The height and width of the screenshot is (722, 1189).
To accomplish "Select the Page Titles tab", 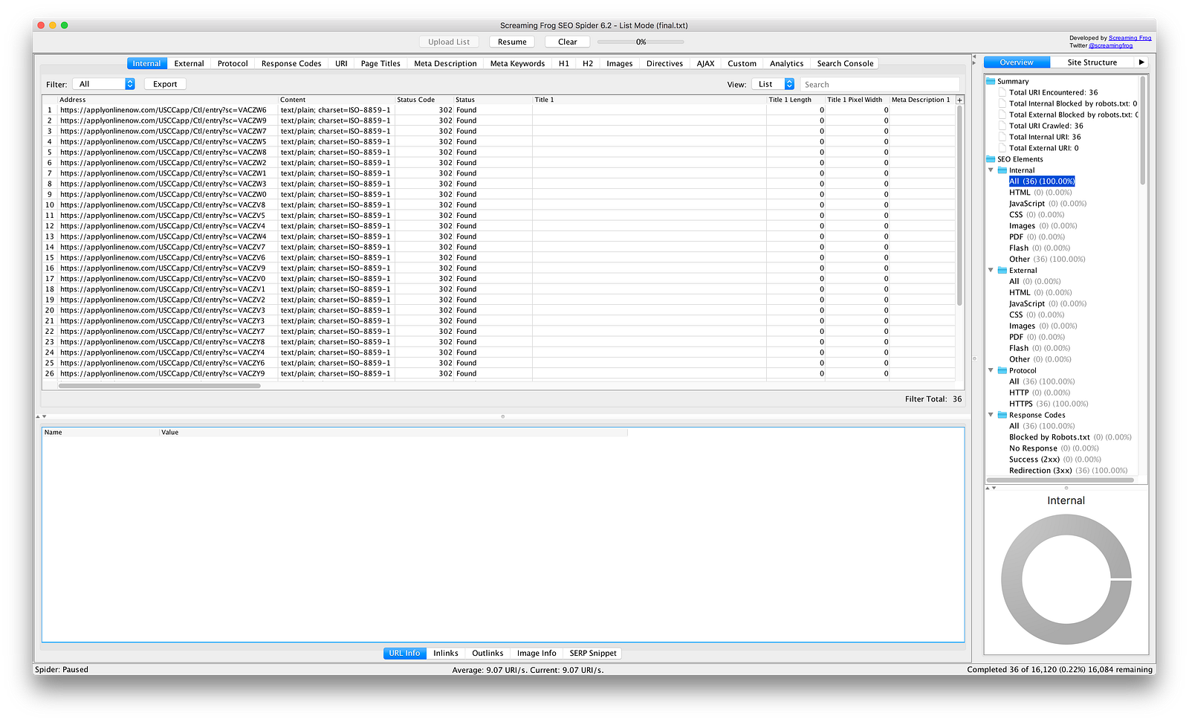I will pyautogui.click(x=380, y=63).
